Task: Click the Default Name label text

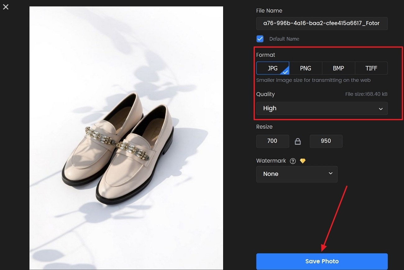Action: (284, 39)
